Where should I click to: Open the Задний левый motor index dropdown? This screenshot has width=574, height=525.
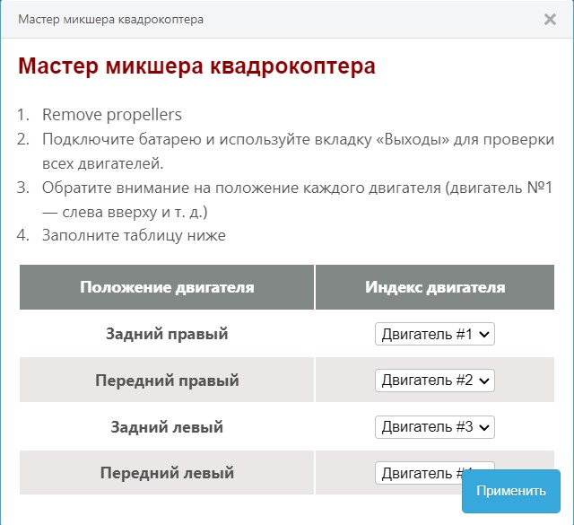[434, 426]
